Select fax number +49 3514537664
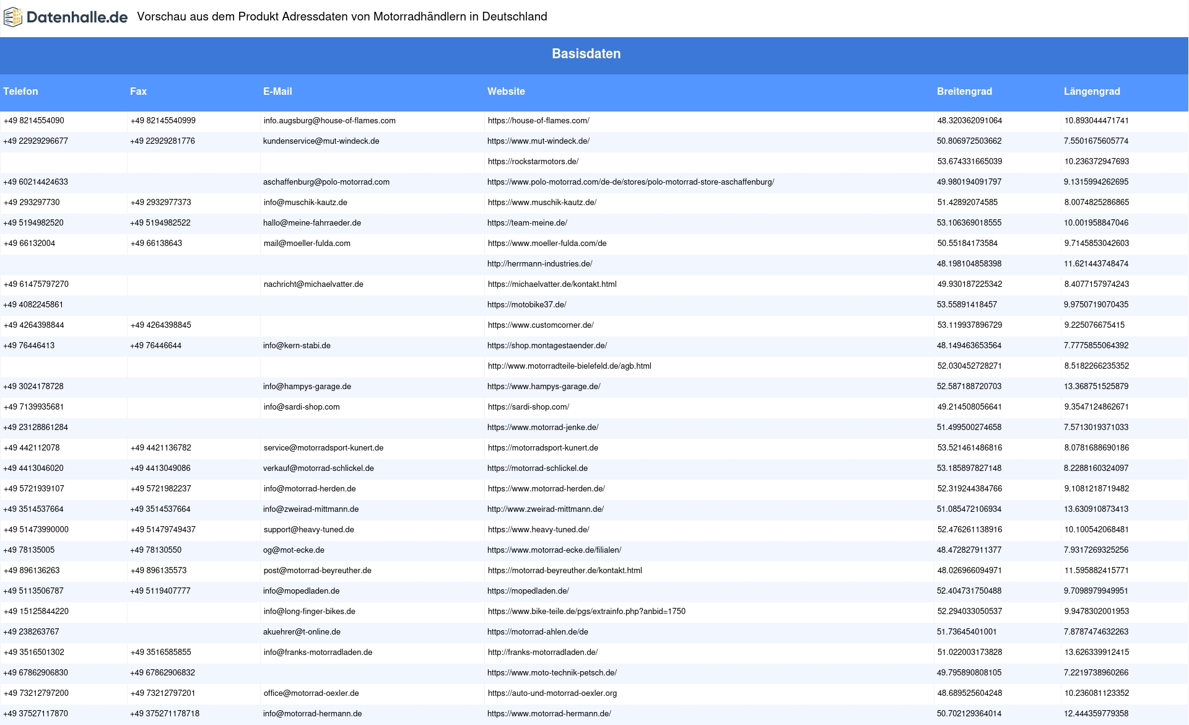The image size is (1189, 725). 160,509
